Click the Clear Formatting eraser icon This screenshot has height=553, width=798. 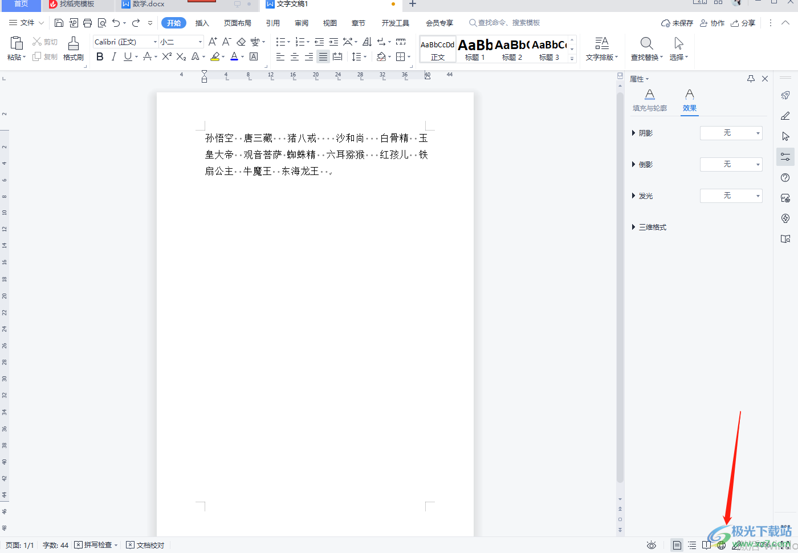coord(241,42)
